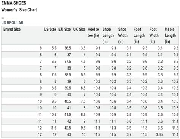The image size is (180, 139).
Task: Select the Heel to toe (in) header
Action: click(93, 32)
